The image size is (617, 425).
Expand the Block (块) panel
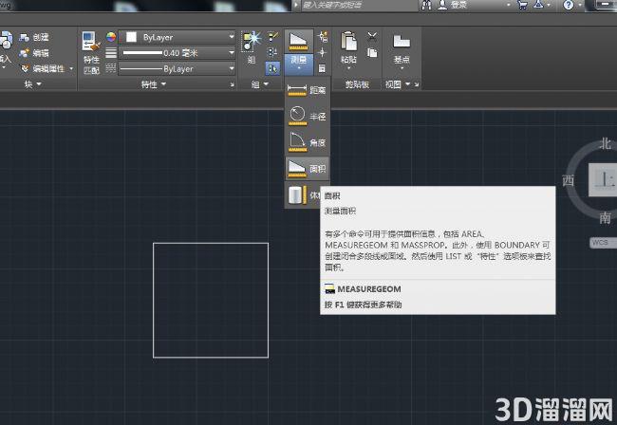pos(33,84)
